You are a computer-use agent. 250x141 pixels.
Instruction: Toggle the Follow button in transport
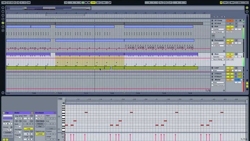pos(66,3)
